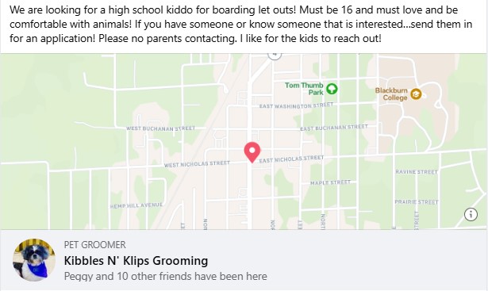The image size is (488, 291).
Task: Click the post text about boarding let outs
Action: pos(241,24)
